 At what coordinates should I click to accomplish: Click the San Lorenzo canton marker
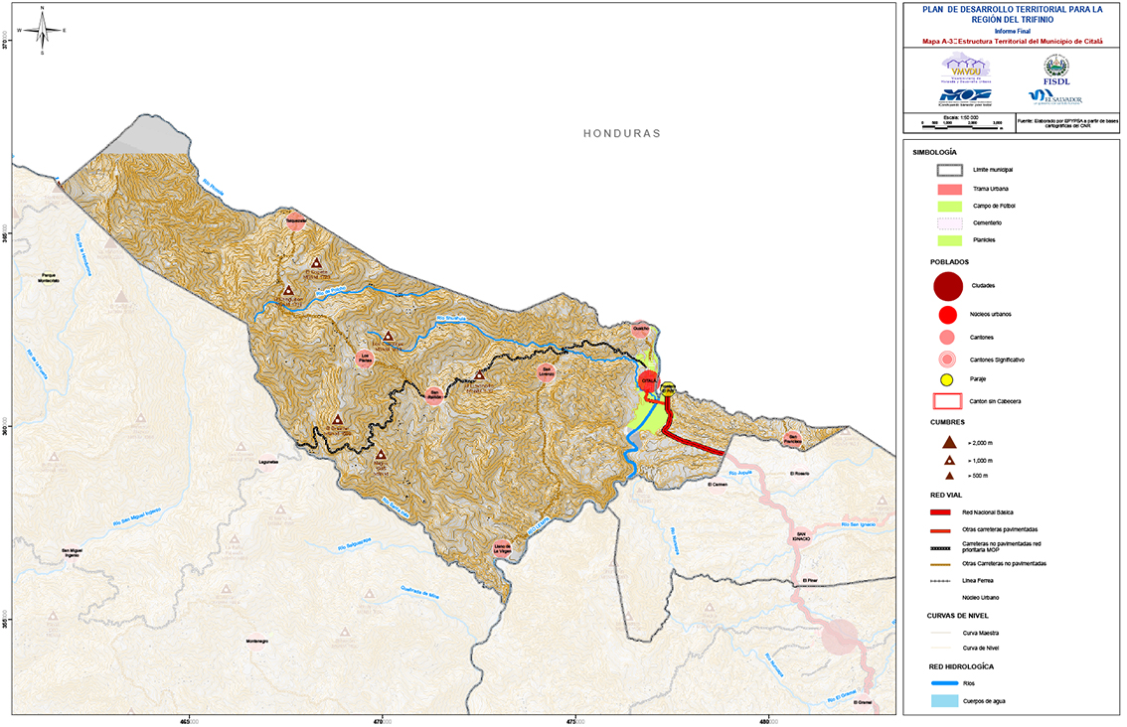click(545, 372)
